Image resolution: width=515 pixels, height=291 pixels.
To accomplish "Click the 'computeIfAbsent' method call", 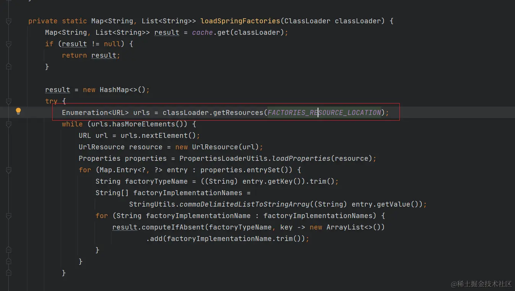I will 173,227.
